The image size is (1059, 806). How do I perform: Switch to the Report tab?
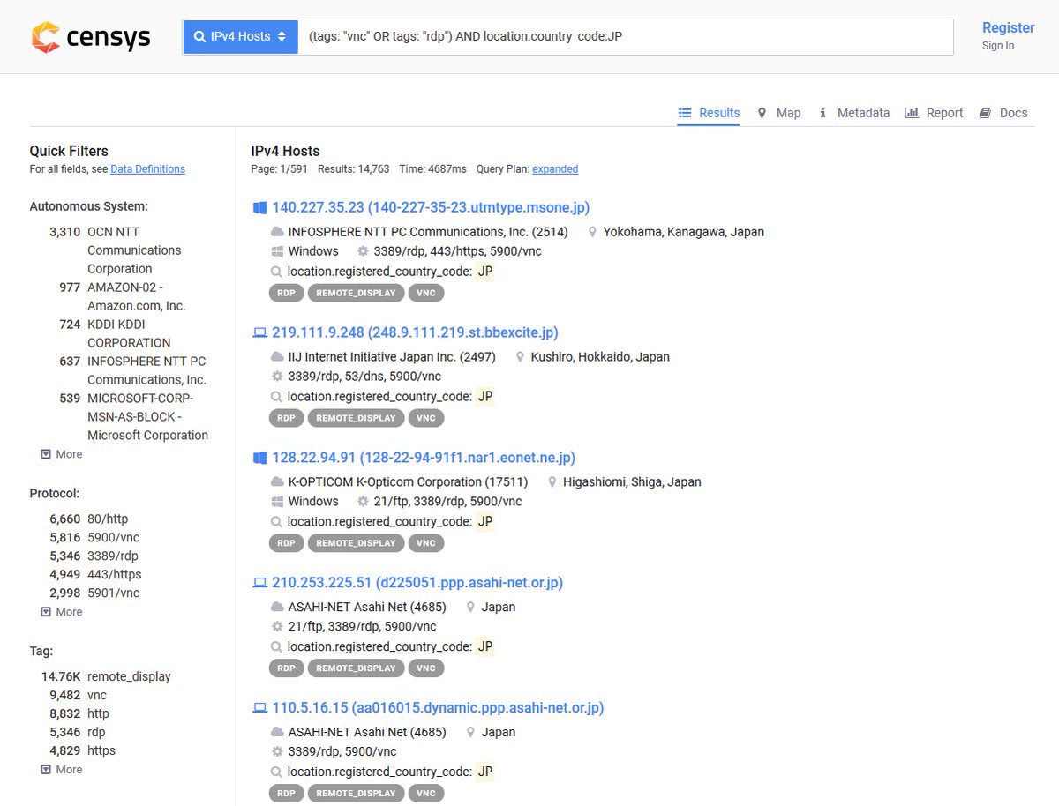(934, 113)
